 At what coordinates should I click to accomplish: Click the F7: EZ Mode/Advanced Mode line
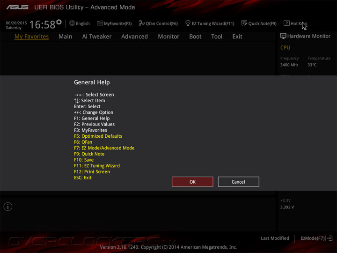click(x=104, y=148)
